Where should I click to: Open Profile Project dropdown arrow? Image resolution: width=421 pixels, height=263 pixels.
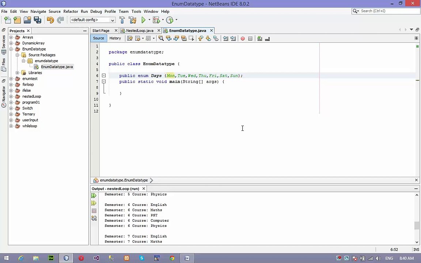pos(177,20)
